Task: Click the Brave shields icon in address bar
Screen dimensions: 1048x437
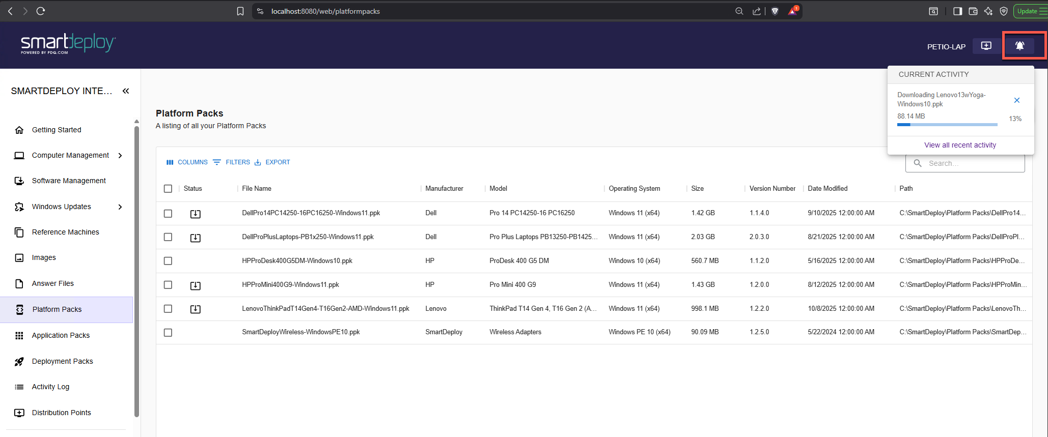Action: click(775, 11)
